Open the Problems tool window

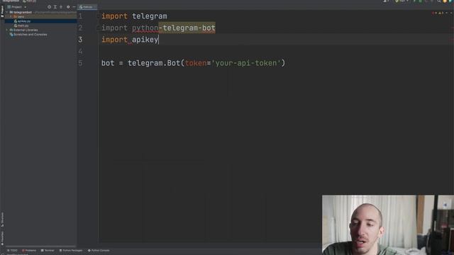[29, 250]
